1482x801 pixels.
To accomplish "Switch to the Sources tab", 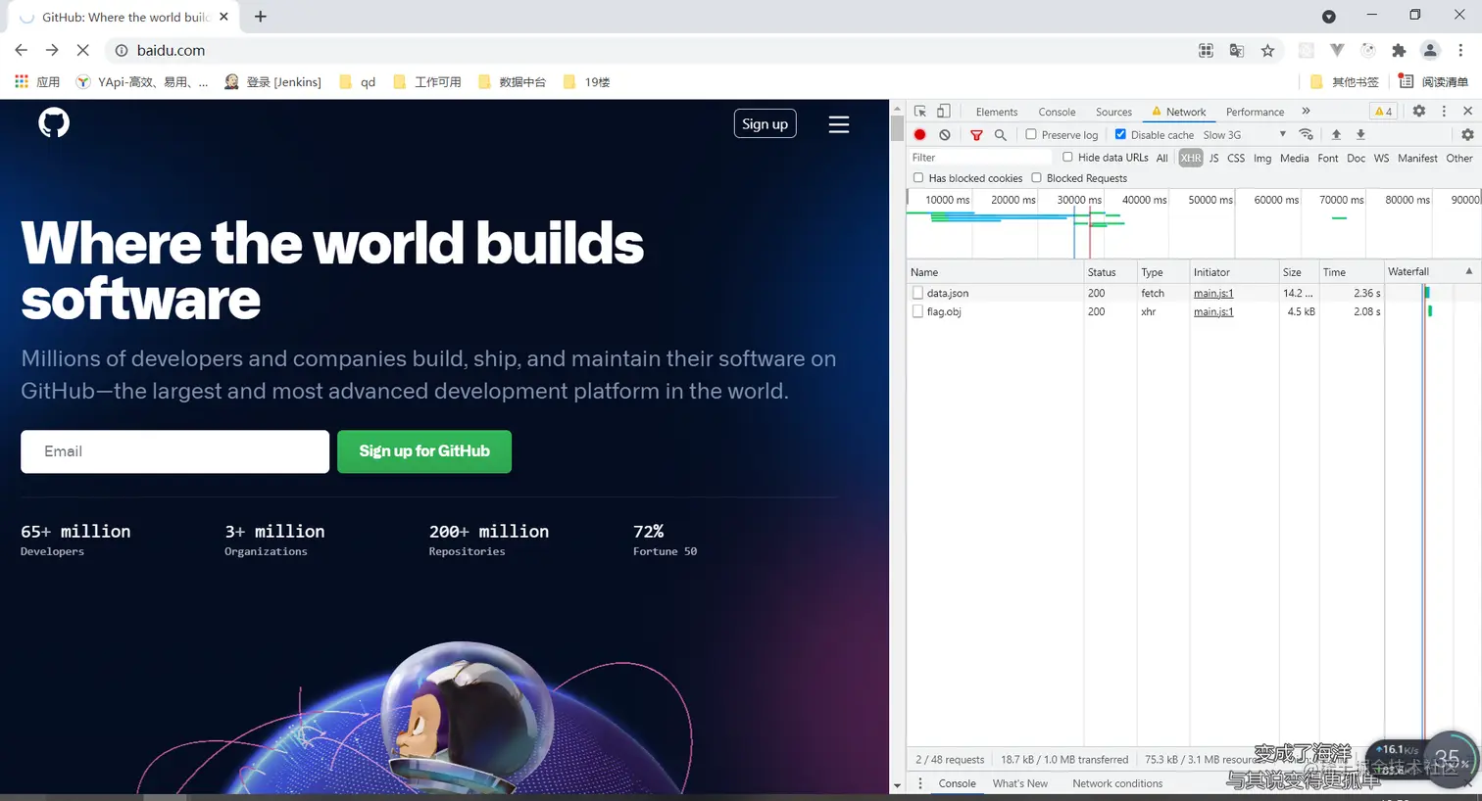I will click(1113, 112).
